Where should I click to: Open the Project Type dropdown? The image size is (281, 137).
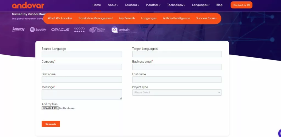(177, 92)
